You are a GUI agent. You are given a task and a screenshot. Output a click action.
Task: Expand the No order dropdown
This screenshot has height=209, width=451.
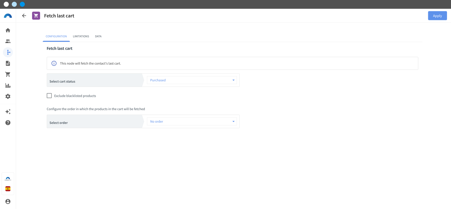point(192,121)
